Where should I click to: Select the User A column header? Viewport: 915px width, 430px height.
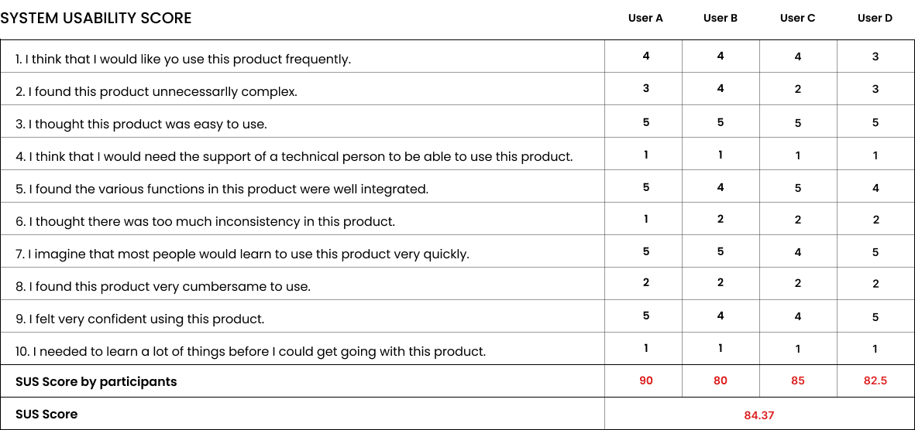pyautogui.click(x=645, y=19)
